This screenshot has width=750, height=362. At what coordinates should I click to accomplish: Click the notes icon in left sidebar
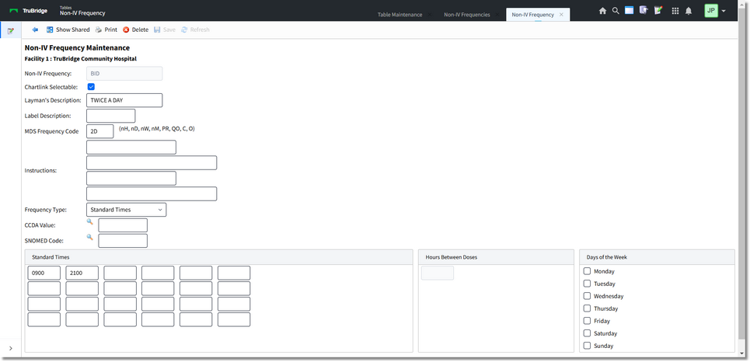[11, 30]
